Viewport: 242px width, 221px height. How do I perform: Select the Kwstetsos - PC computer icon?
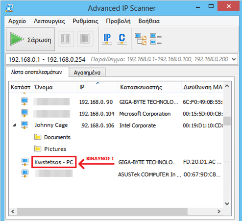pos(25,162)
